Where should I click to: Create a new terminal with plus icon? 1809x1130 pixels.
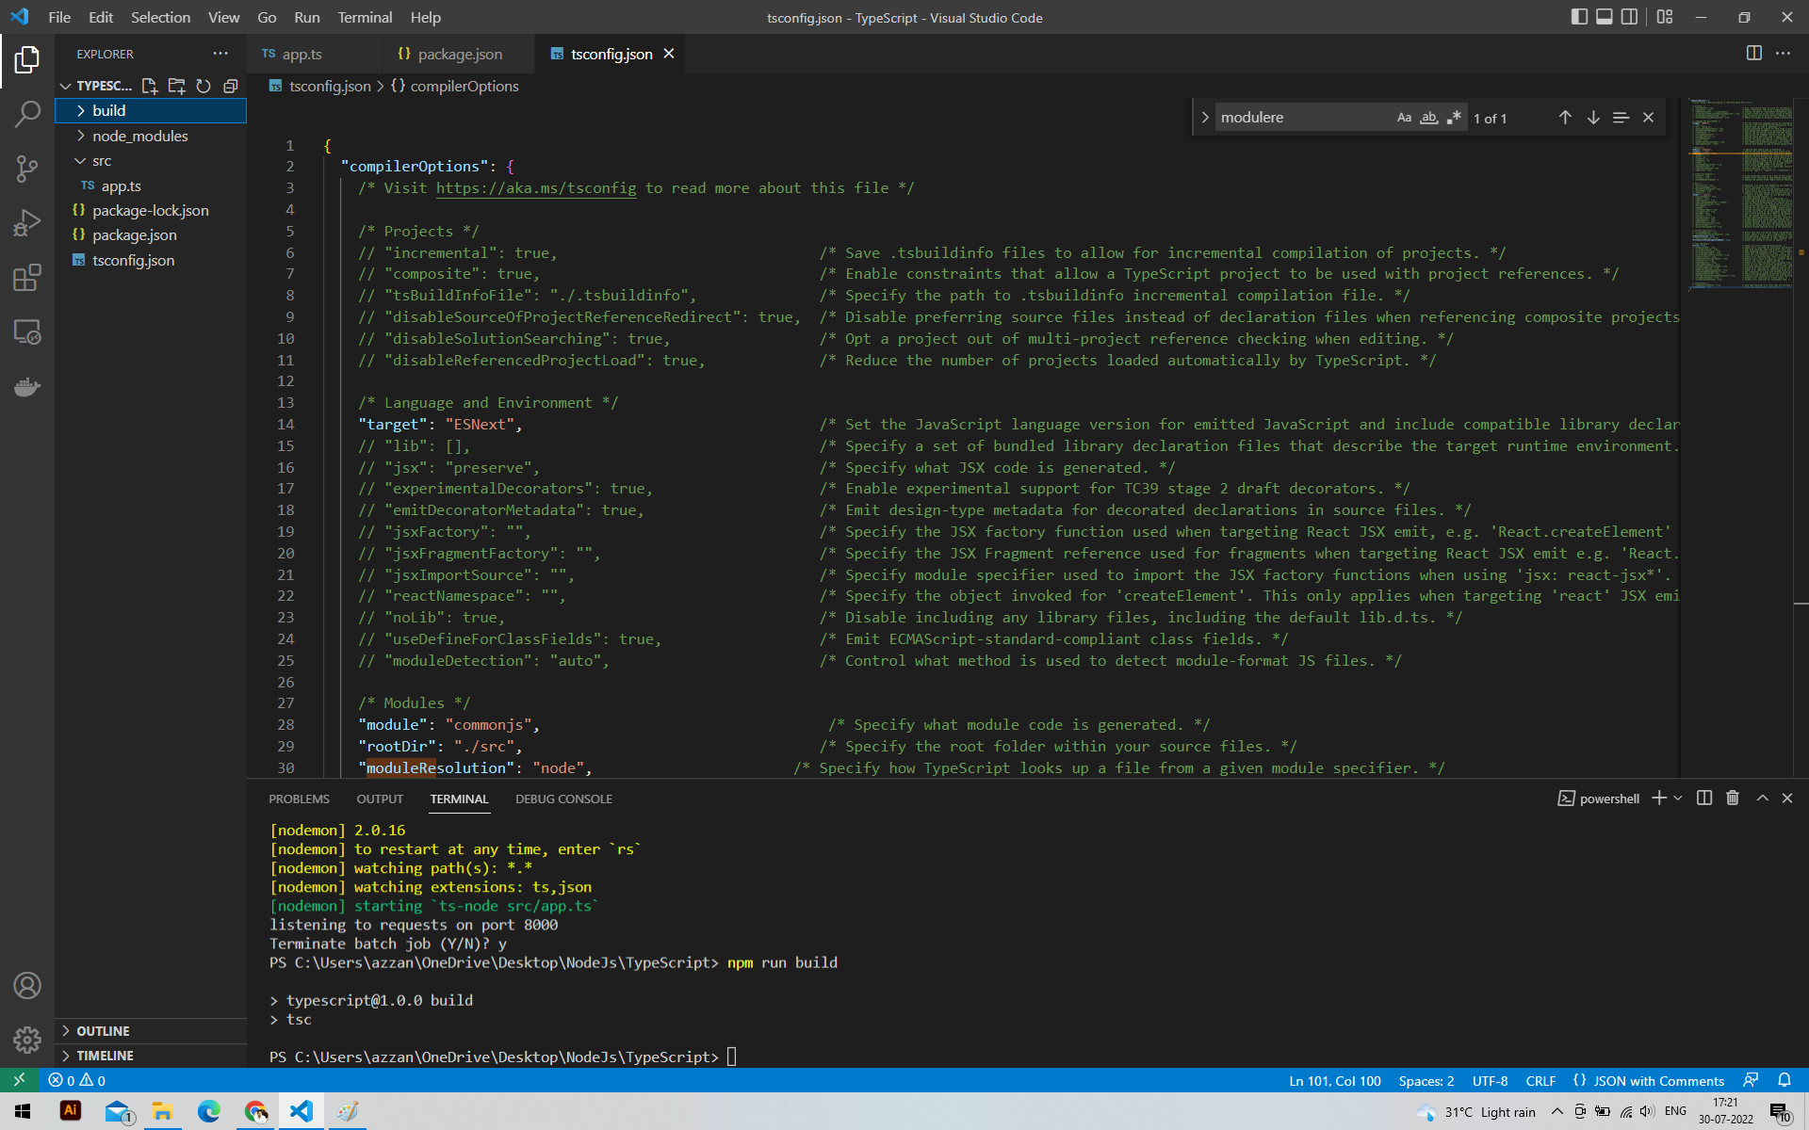(1659, 799)
